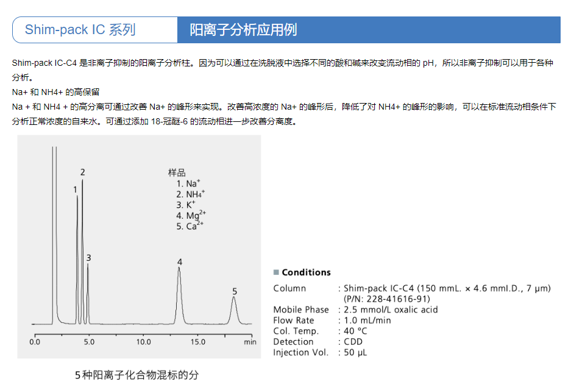The height and width of the screenshot is (390, 585).
Task: Click legend entry 3. K+
Action: click(186, 205)
